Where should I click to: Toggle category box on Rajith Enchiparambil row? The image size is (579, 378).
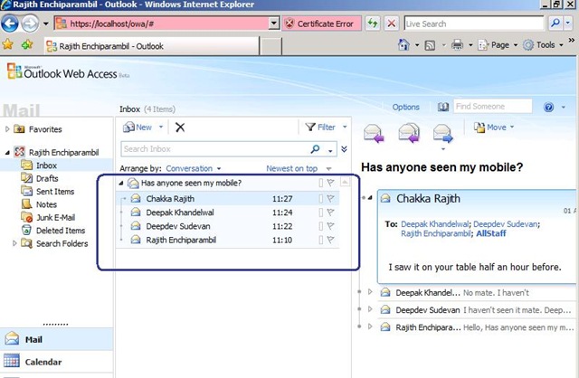[x=321, y=240]
